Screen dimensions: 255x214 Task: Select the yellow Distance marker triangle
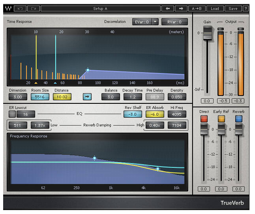click(36, 83)
